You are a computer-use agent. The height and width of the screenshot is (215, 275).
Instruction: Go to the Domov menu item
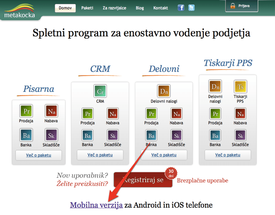(65, 8)
